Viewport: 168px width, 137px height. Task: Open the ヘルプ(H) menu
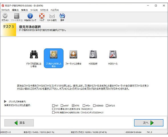[x=55, y=10]
